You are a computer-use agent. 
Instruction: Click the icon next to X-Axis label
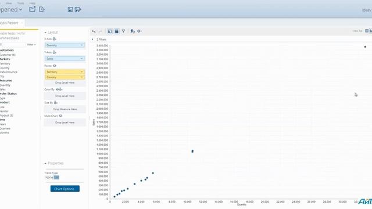pyautogui.click(x=55, y=39)
